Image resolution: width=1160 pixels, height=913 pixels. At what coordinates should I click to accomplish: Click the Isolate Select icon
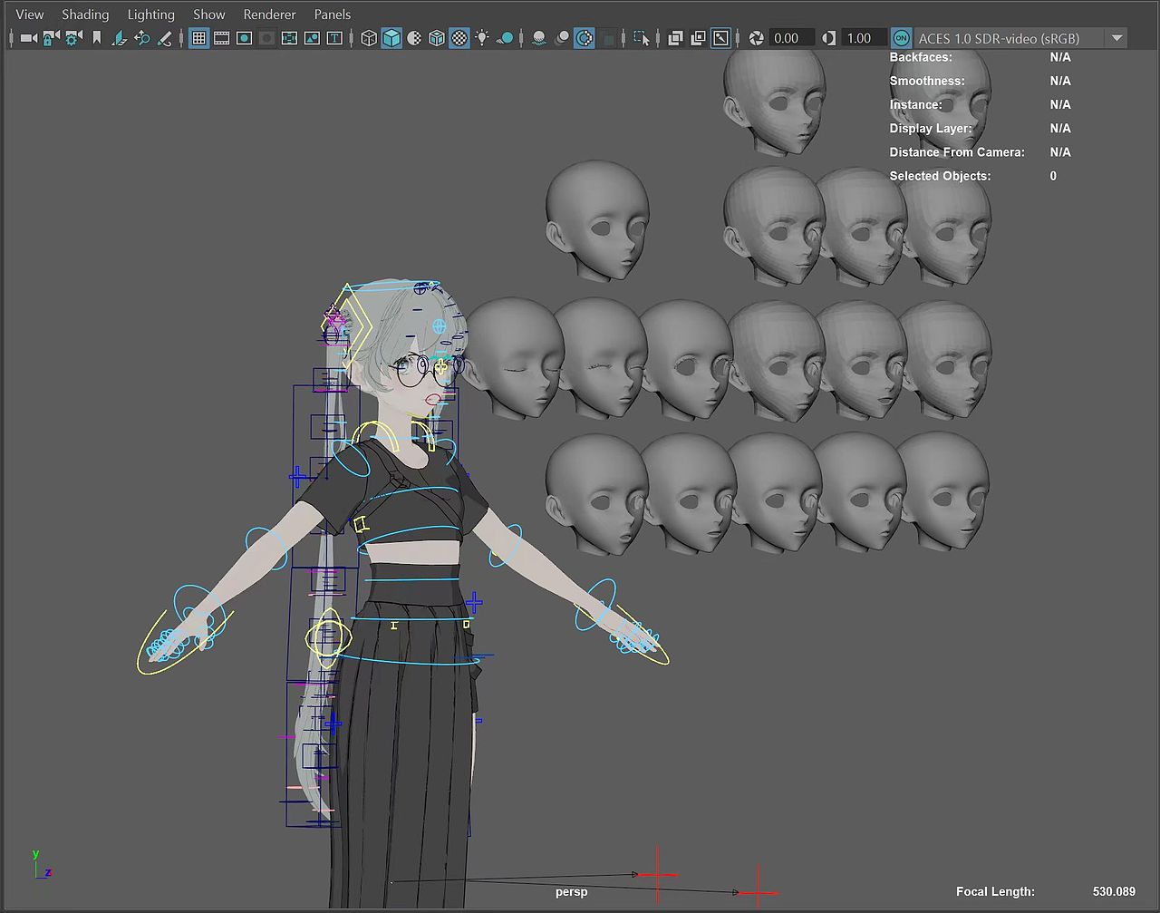point(642,38)
